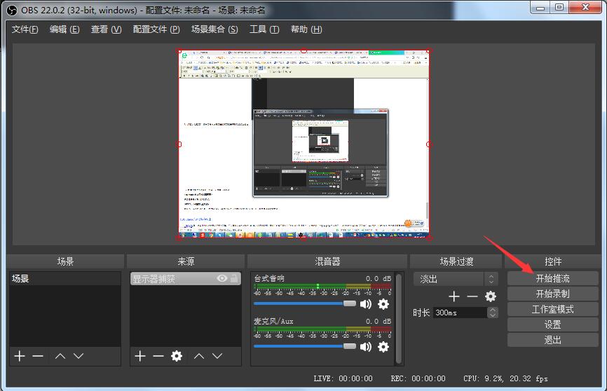
Task: Move the selected scene down
Action: point(79,356)
